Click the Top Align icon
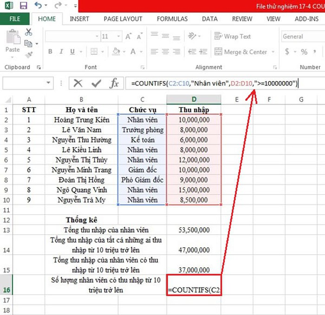The width and height of the screenshot is (325, 315). pos(155,34)
